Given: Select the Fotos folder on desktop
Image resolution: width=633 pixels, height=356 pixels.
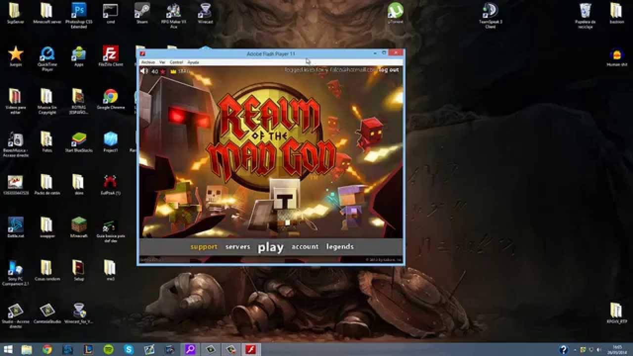Looking at the screenshot, I should pyautogui.click(x=47, y=142).
